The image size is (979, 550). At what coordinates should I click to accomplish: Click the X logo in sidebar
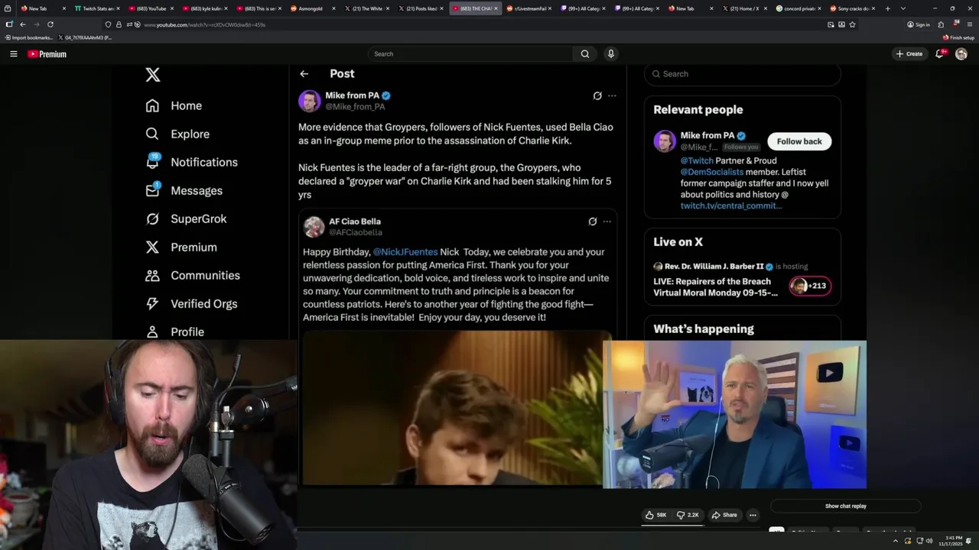153,75
